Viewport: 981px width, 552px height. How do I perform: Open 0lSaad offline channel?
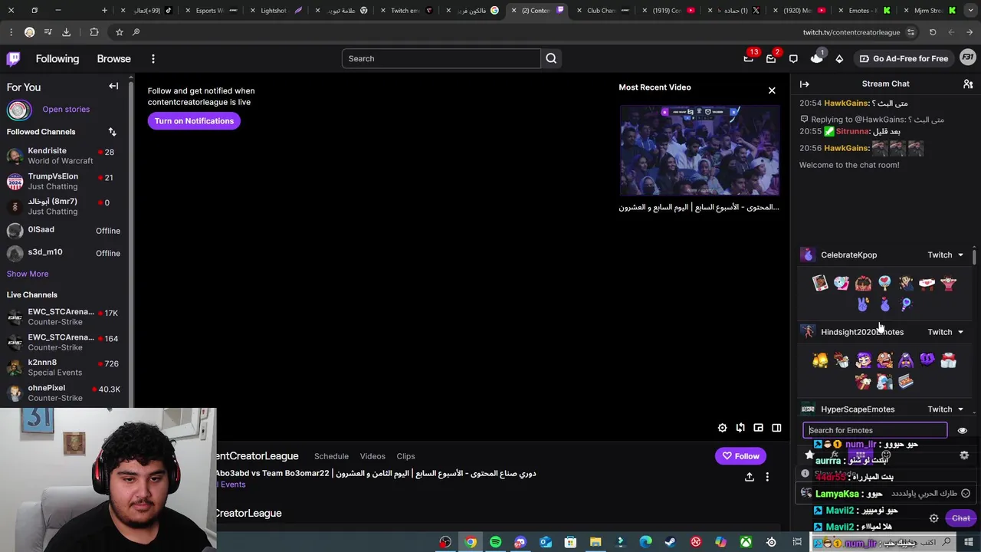(66, 230)
